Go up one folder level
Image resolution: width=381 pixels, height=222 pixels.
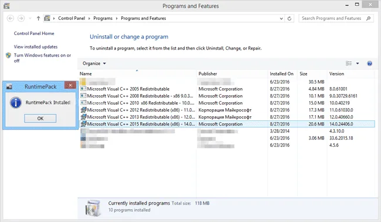coord(38,18)
